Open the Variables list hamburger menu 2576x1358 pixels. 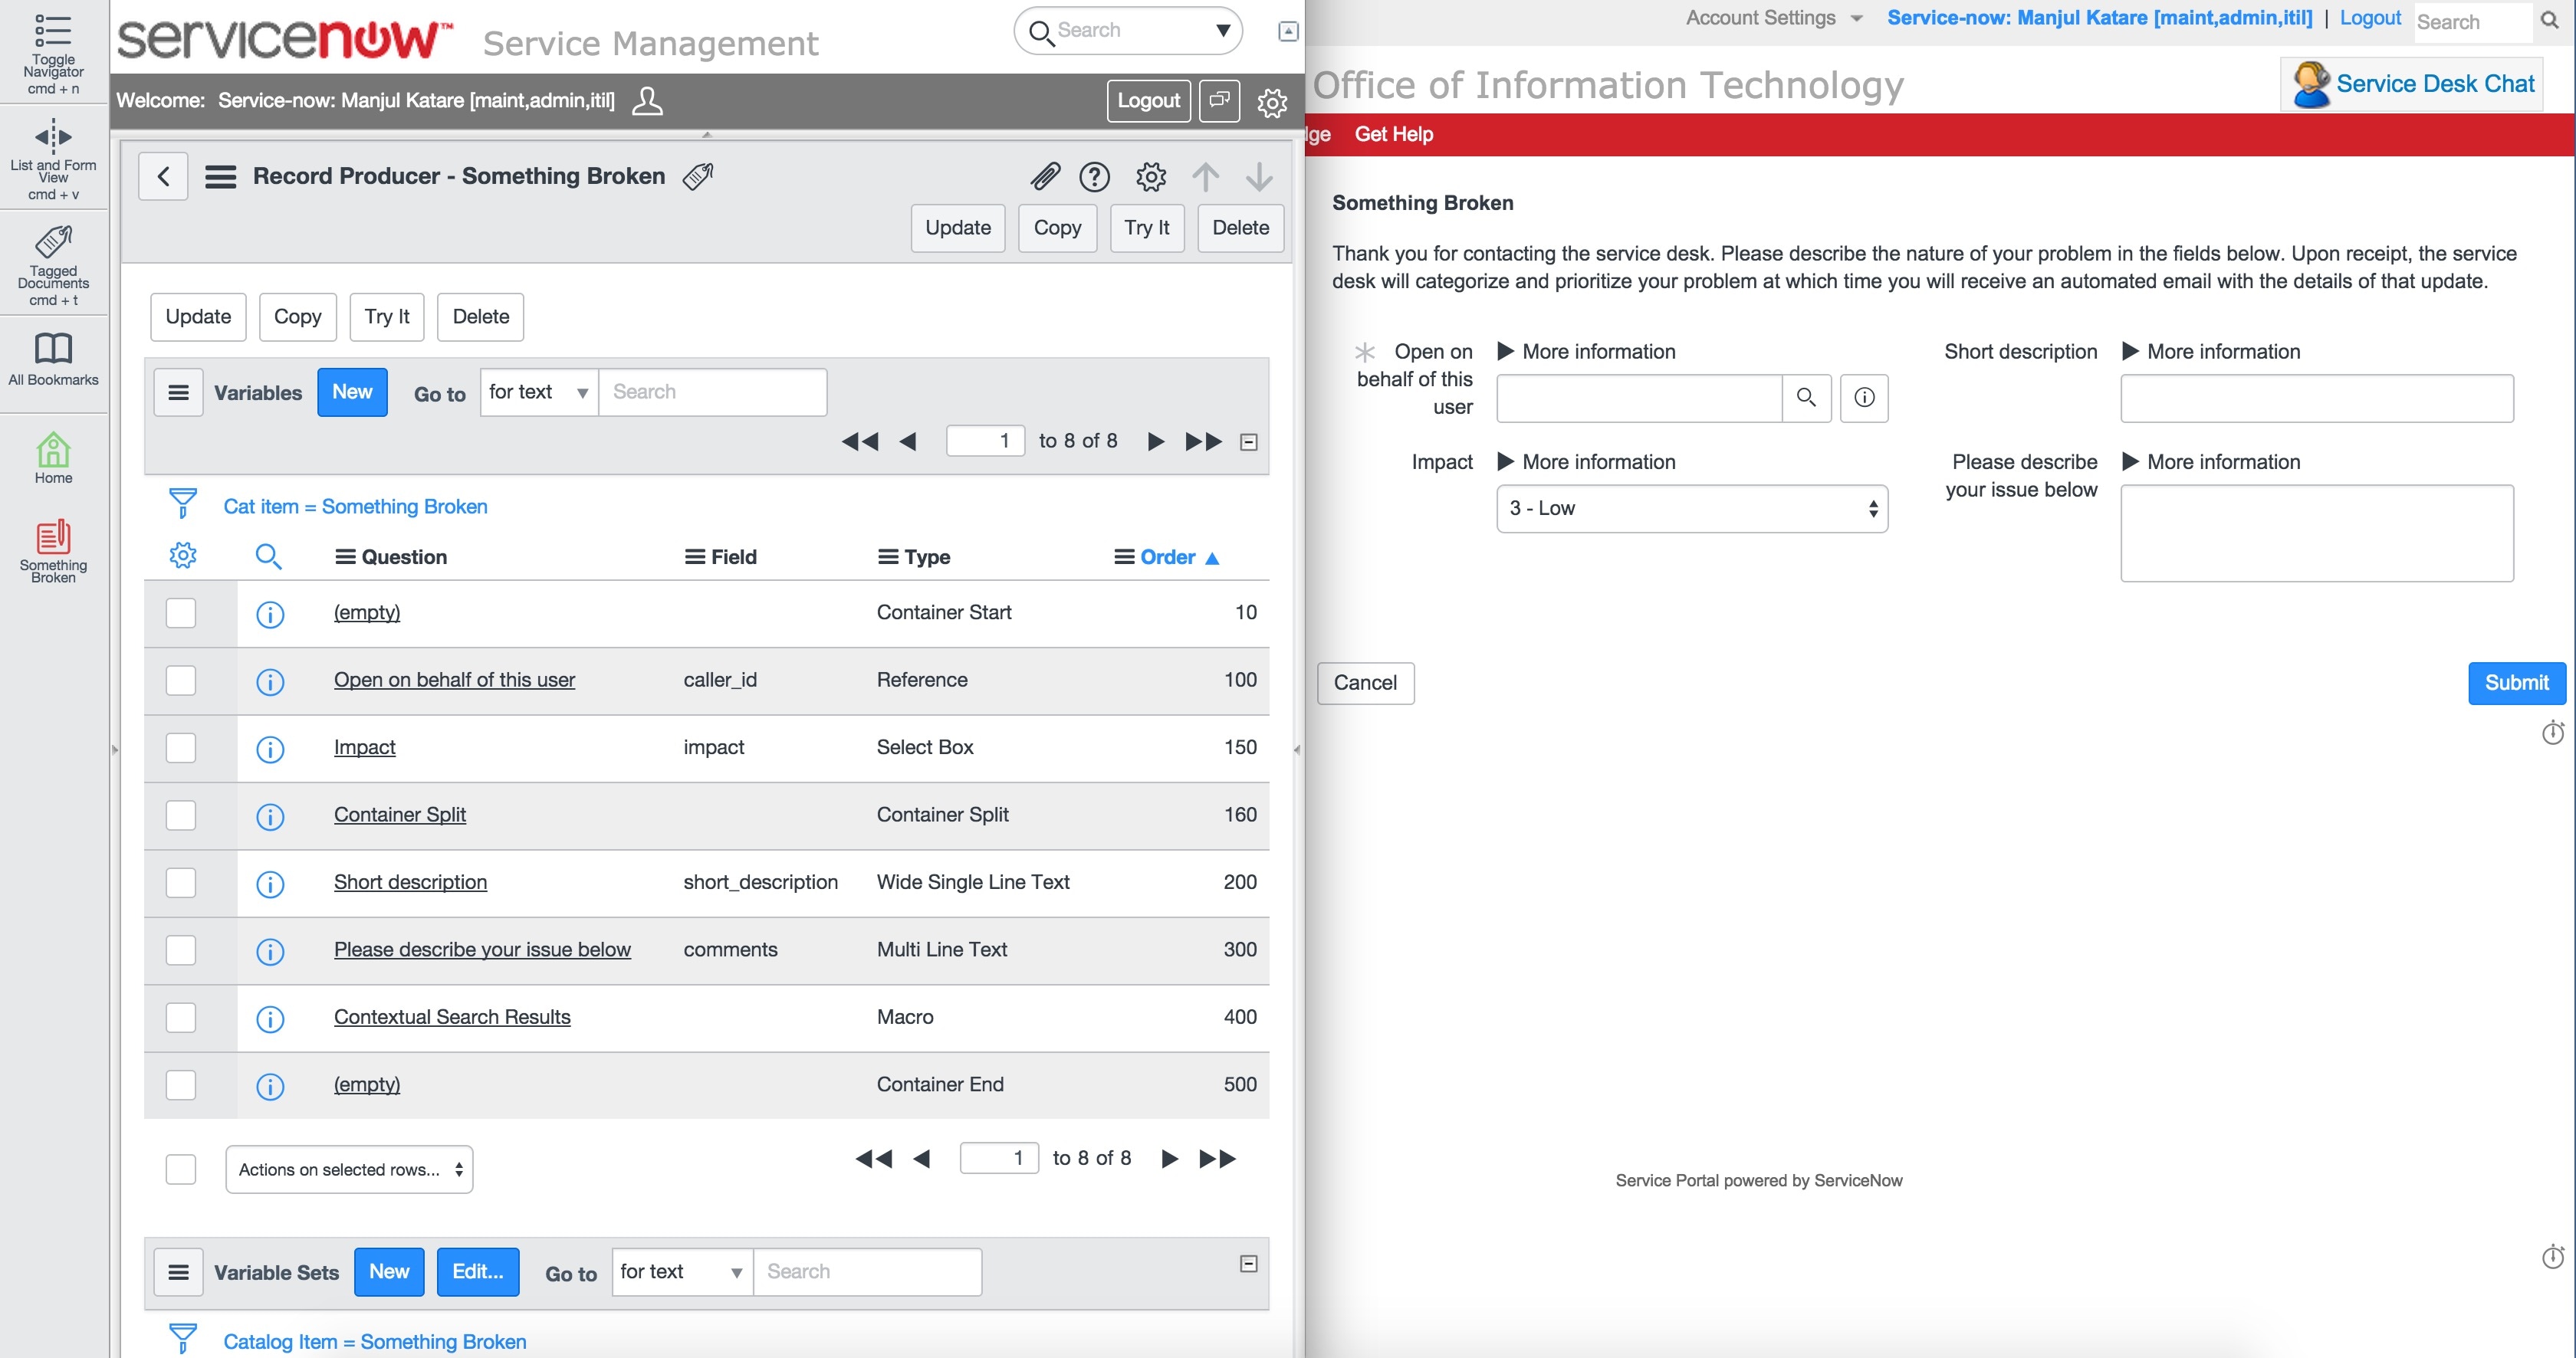coord(178,392)
